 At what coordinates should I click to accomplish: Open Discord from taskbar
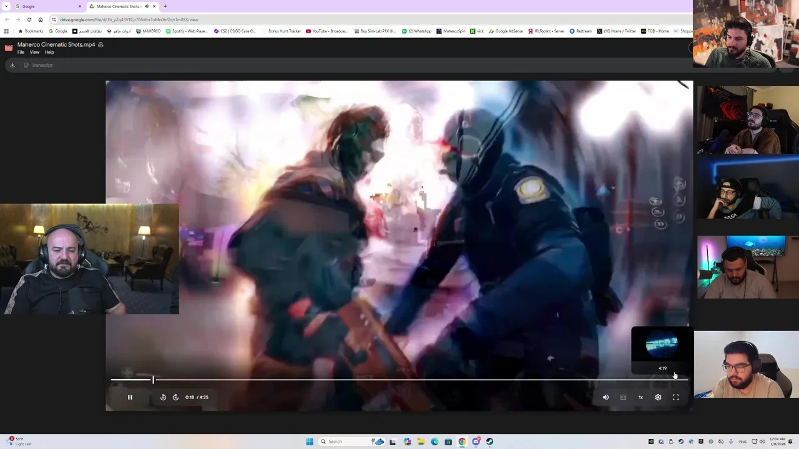[x=476, y=442]
